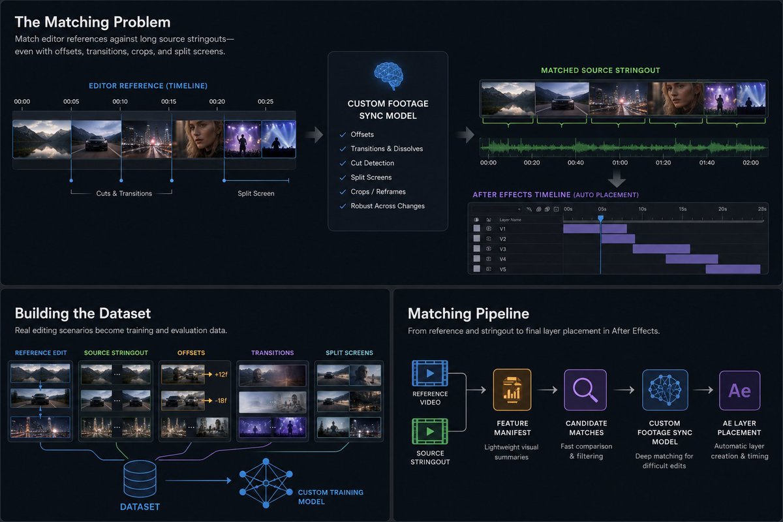Select the V1 purple clip bar
Screen dimensions: 783x522
point(594,229)
